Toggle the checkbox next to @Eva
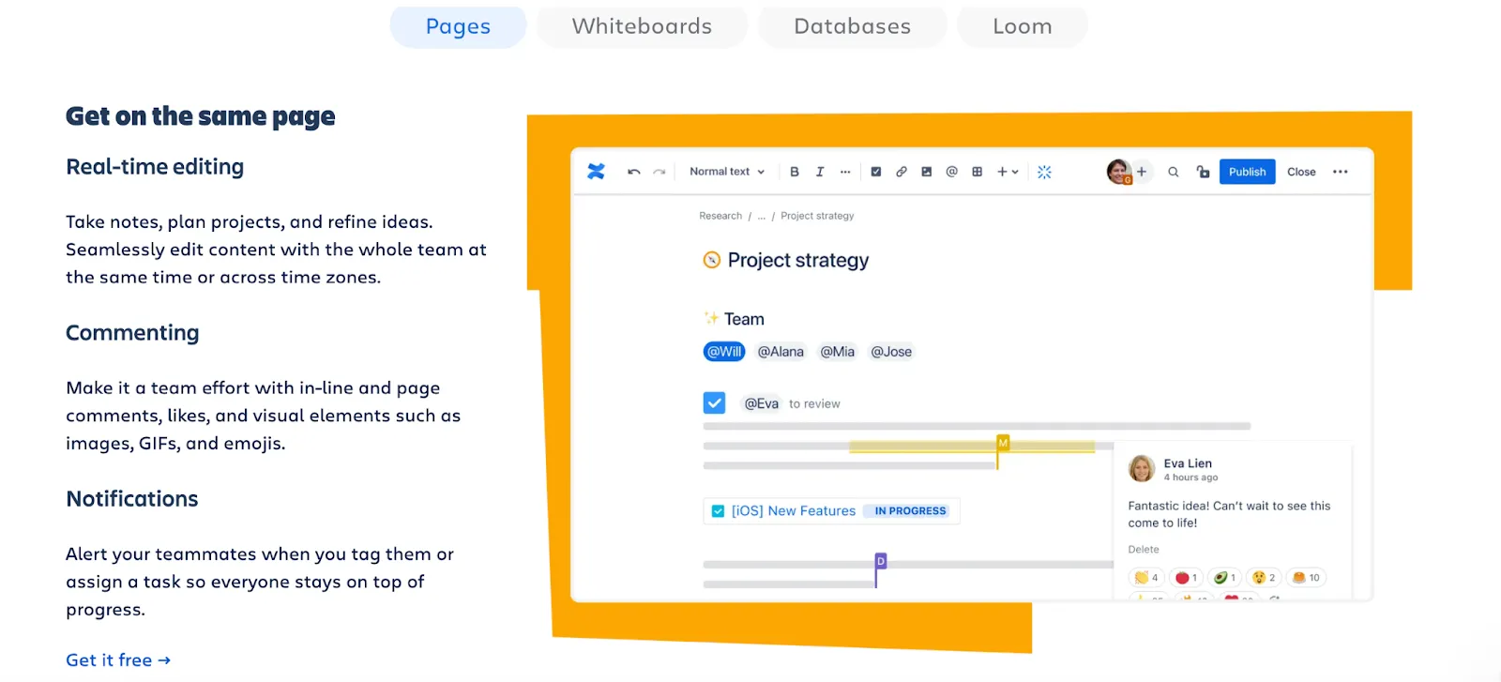Screen dimensions: 1501x682 coord(714,402)
